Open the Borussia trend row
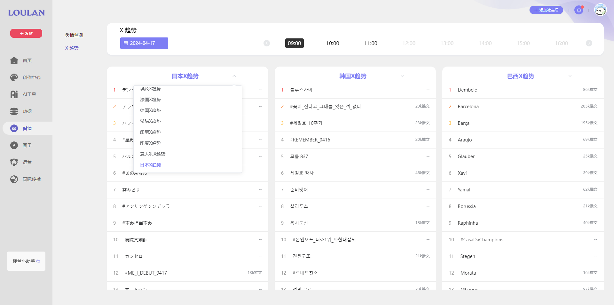The height and width of the screenshot is (305, 614). pyautogui.click(x=523, y=206)
